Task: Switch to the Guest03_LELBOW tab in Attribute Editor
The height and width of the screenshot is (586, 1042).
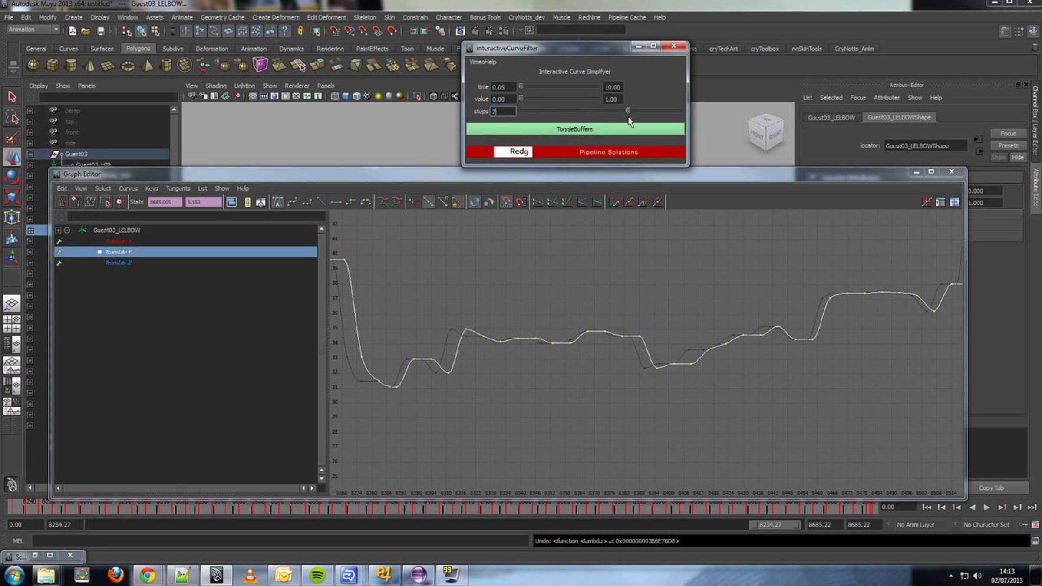Action: pyautogui.click(x=831, y=118)
